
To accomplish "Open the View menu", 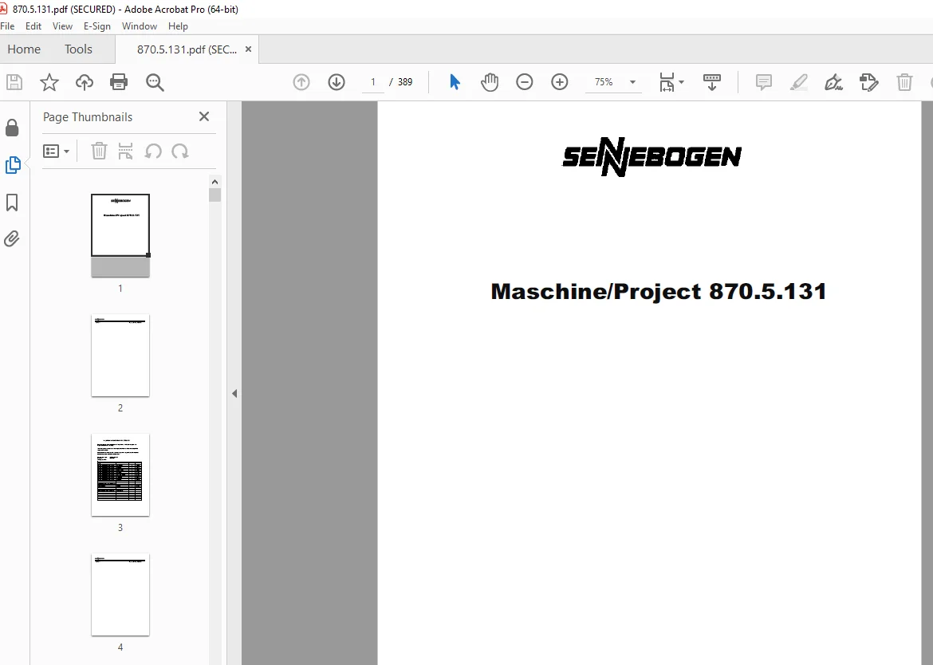I will [x=62, y=26].
